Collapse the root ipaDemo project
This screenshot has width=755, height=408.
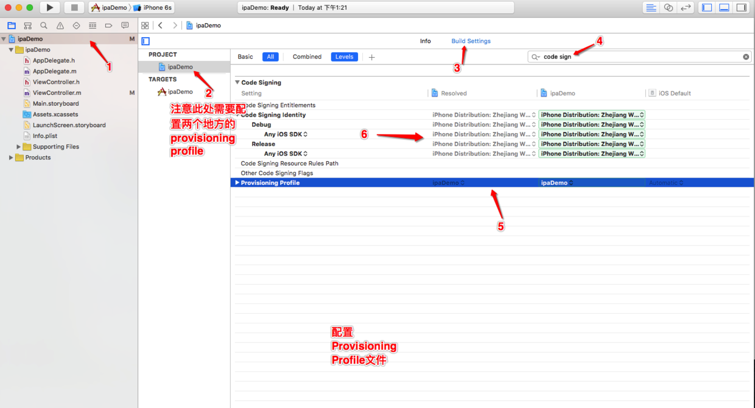(4, 39)
